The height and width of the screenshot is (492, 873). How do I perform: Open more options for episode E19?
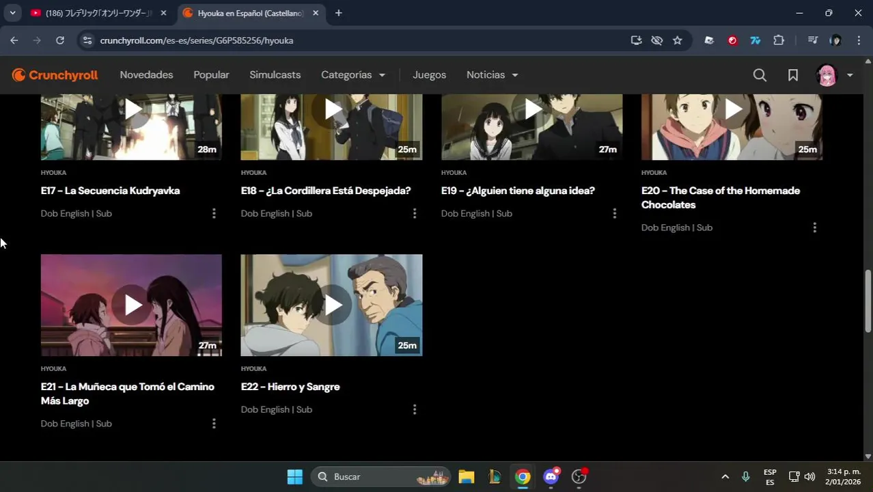click(x=615, y=214)
